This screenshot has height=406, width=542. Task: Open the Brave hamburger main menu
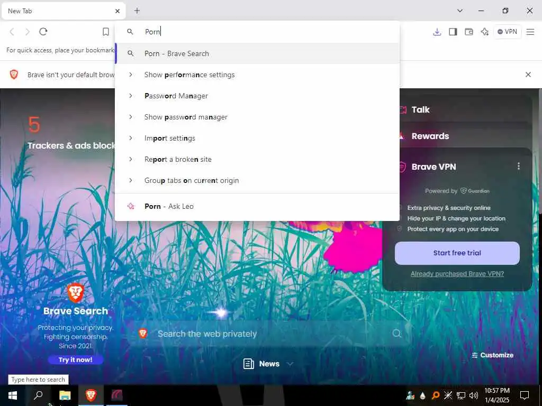(x=530, y=32)
